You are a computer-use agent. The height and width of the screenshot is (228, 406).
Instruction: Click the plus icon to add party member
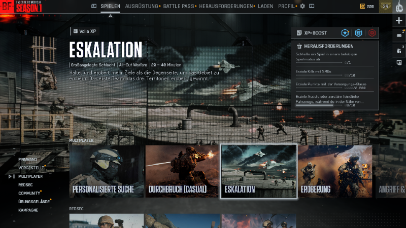pyautogui.click(x=399, y=20)
